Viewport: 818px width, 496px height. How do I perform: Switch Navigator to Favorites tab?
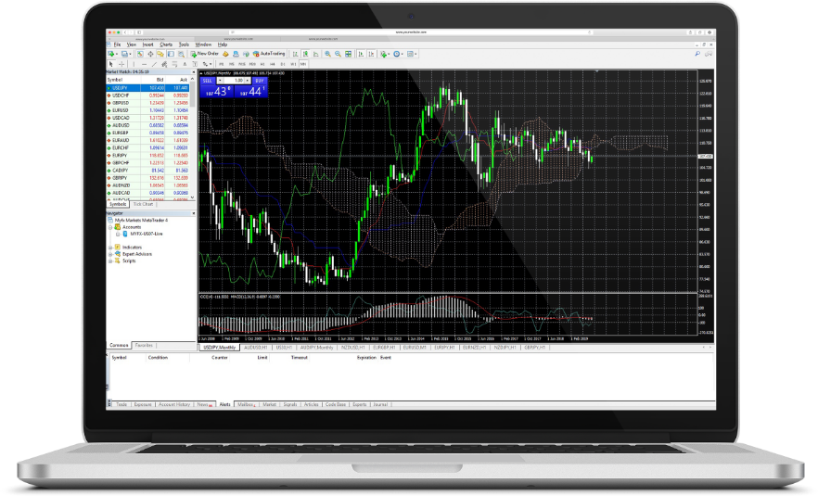point(144,345)
